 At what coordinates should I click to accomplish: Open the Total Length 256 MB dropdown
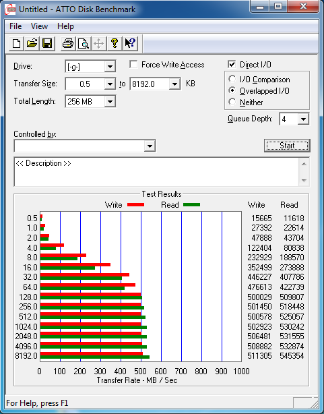click(x=110, y=101)
